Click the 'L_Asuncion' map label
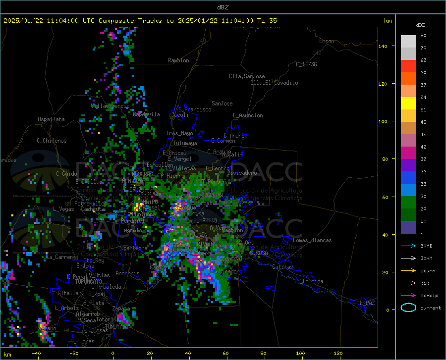446x360 pixels. point(248,115)
